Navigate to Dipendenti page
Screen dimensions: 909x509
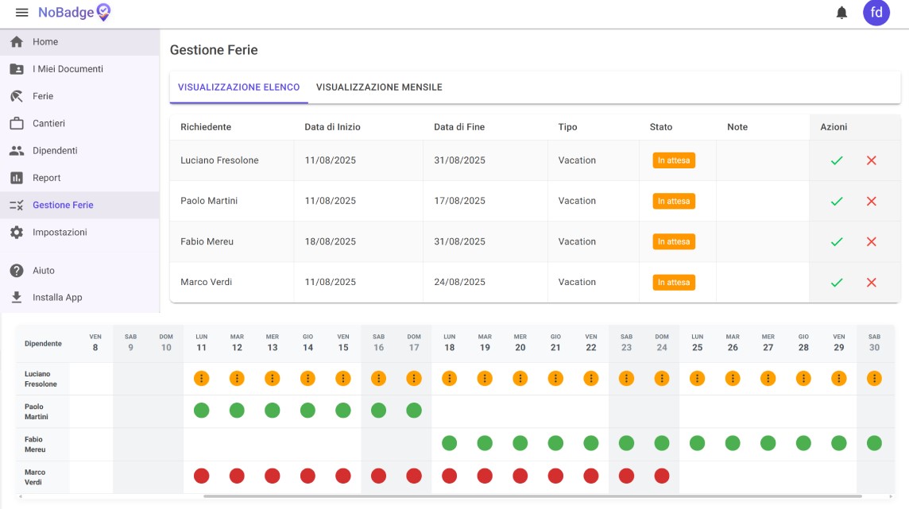(x=55, y=151)
